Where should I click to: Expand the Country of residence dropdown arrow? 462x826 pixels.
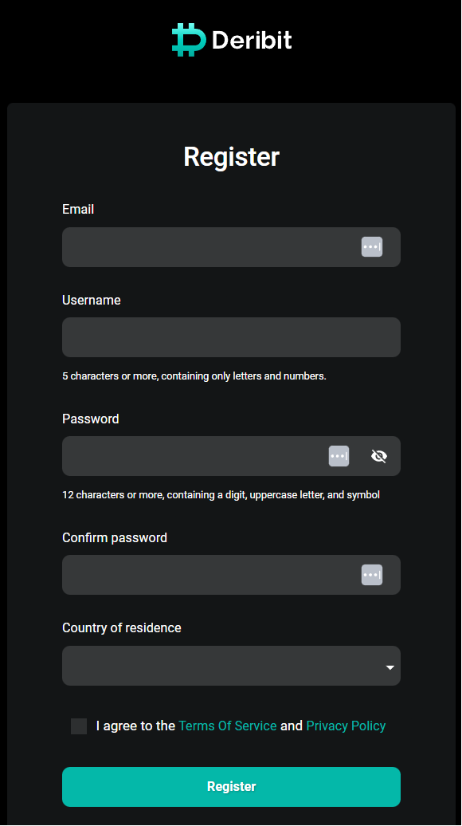click(x=390, y=667)
